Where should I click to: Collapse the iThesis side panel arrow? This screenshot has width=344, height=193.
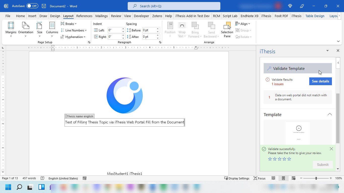coord(338,63)
